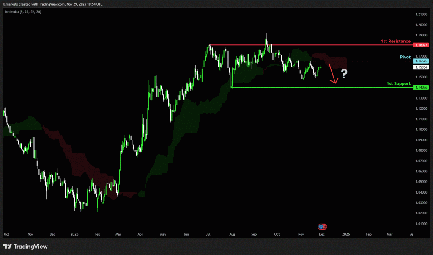Select the red 1st Resistance horizontal line
Screen dimensions: 433x255
pyautogui.click(x=296, y=45)
